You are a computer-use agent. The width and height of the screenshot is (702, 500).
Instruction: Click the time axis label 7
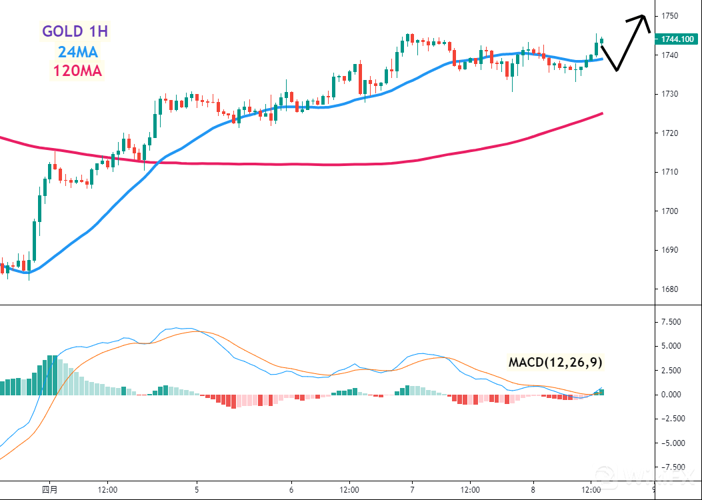point(412,490)
